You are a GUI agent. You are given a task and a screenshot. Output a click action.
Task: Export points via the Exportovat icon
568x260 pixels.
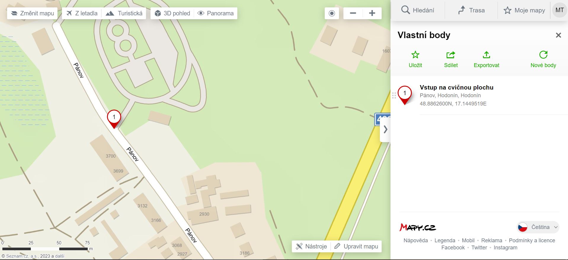tap(486, 55)
